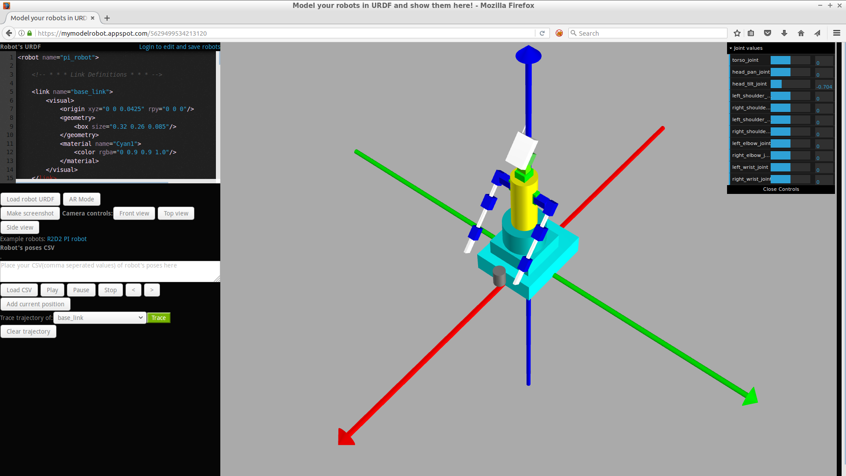Open the Pocket save icon
The height and width of the screenshot is (476, 846).
(768, 33)
